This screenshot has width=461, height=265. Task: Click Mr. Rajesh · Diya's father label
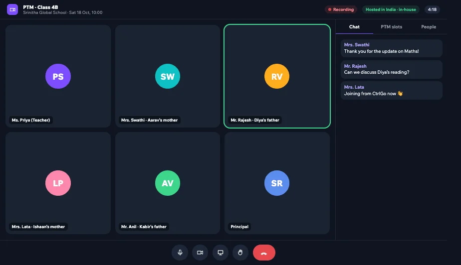pyautogui.click(x=255, y=120)
